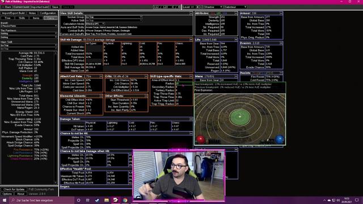
Task: Switch to the Items tab
Action: [36, 18]
